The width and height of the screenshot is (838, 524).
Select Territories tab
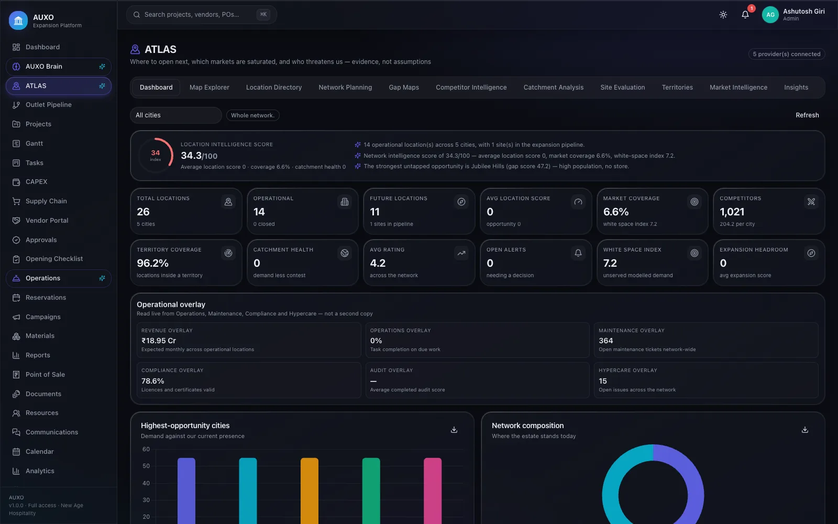click(x=677, y=88)
